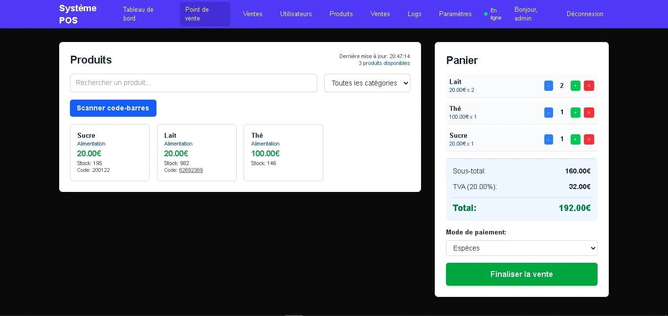Click Finaliser la vente
Screen dimensions: 668x316
521,274
